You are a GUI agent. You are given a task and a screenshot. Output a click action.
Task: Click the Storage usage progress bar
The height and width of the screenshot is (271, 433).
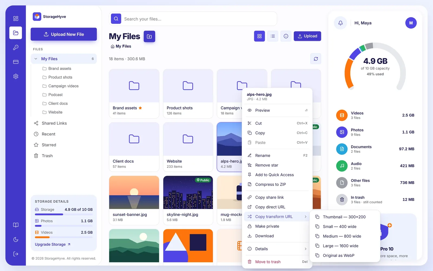[64, 214]
